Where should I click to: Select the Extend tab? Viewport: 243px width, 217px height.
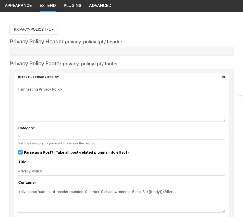coord(48,5)
